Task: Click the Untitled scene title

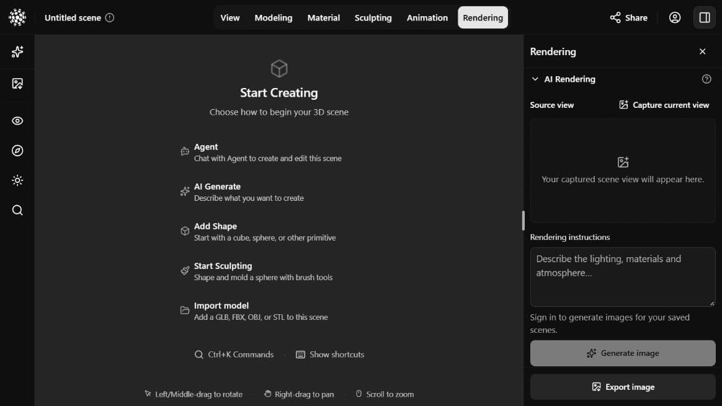Action: [73, 17]
